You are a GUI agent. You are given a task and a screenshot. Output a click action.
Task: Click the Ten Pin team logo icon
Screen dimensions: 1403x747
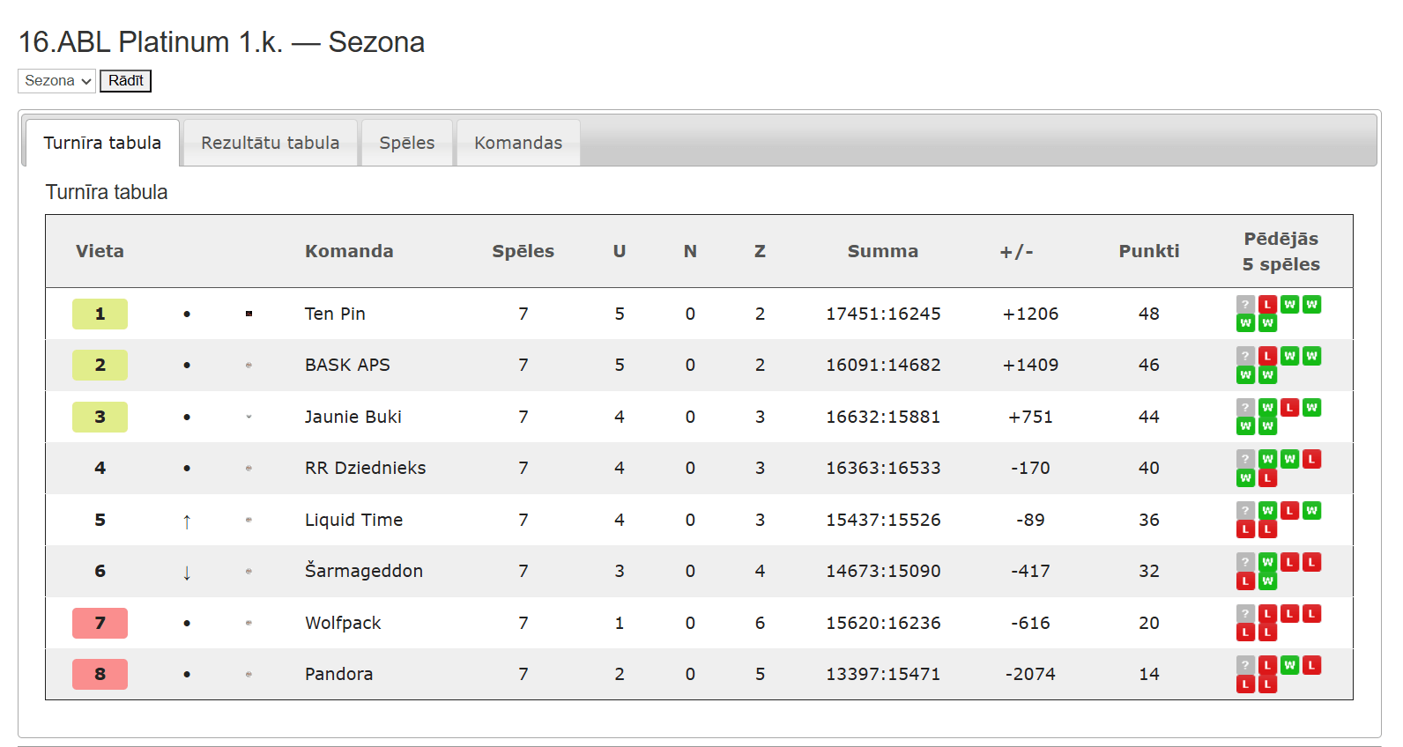point(249,314)
